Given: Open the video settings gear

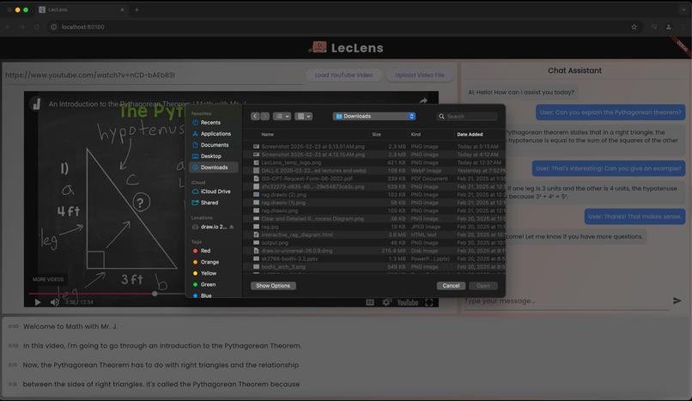Looking at the screenshot, I should [x=386, y=302].
